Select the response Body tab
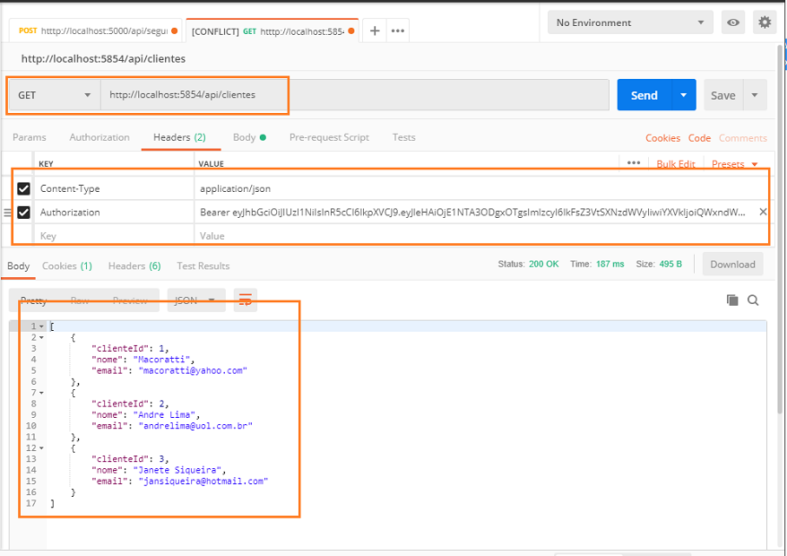The image size is (787, 556). 19,265
